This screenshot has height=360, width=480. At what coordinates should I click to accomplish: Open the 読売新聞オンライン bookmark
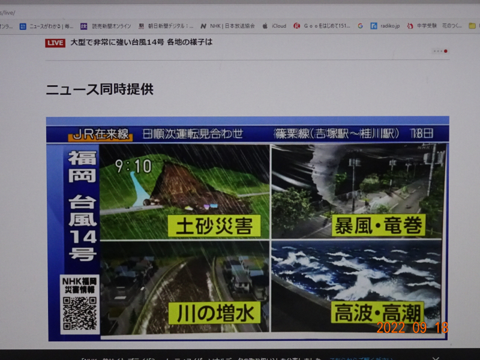coord(106,26)
